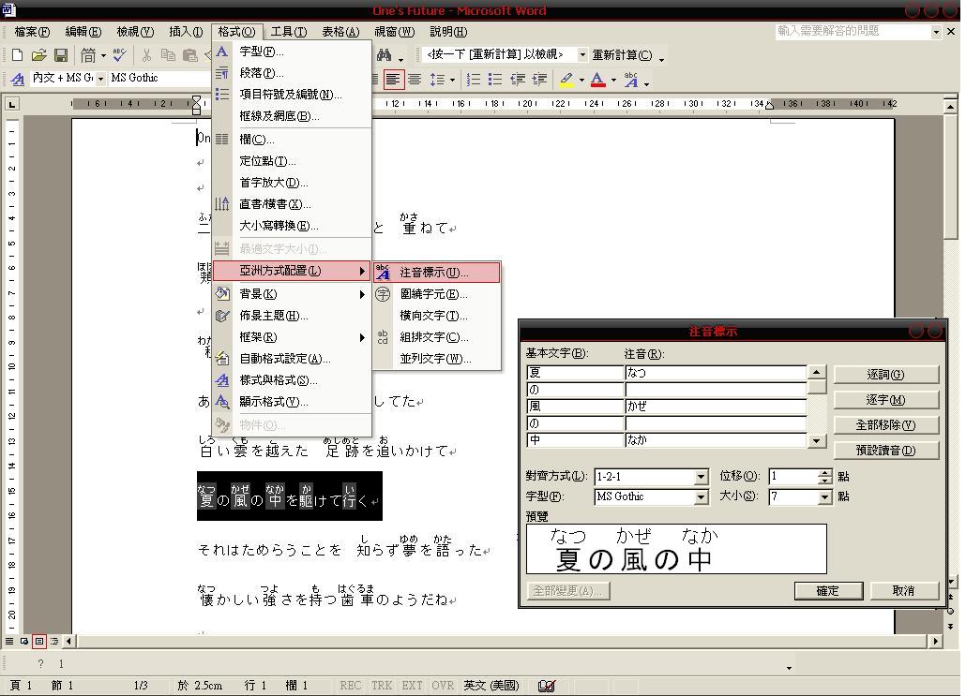Click the Word document icon in title bar

pos(8,9)
